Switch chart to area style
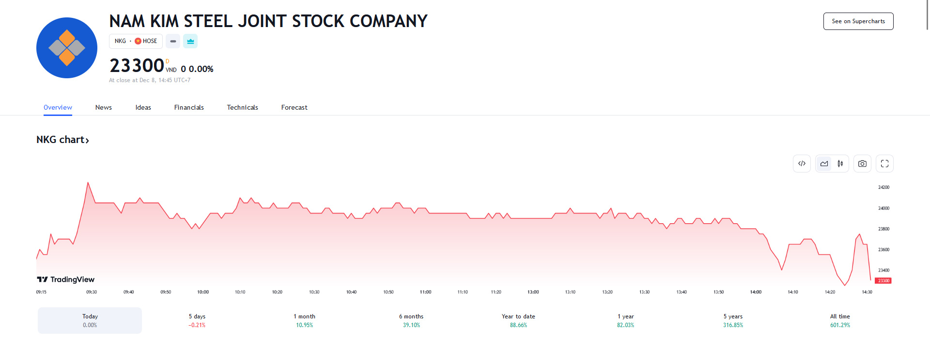This screenshot has height=344, width=930. click(824, 164)
